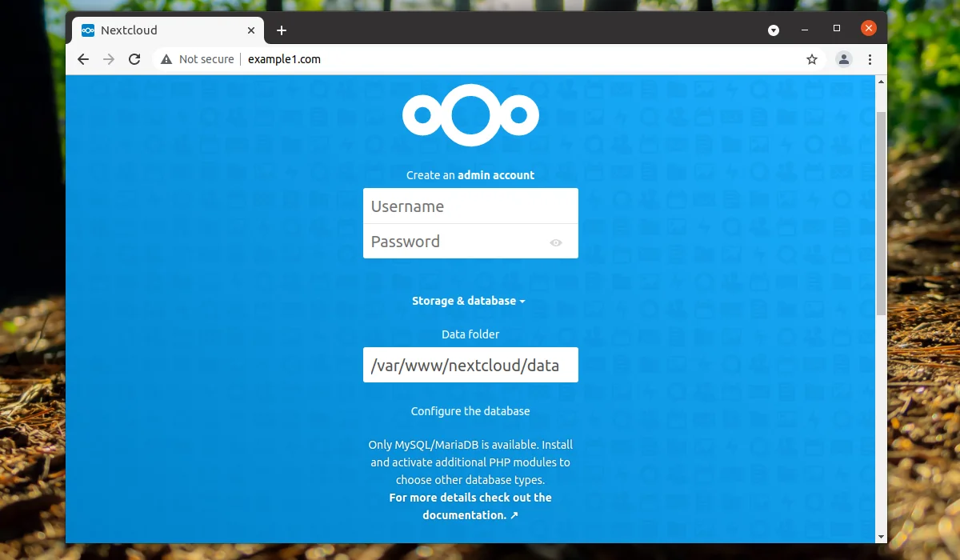
Task: Open the browser profile avatar
Action: (843, 59)
